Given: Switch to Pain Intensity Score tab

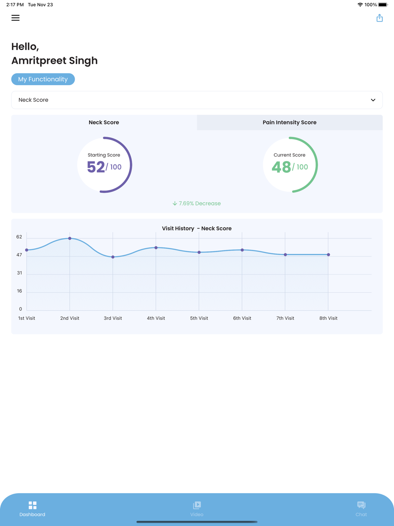Looking at the screenshot, I should click(290, 122).
